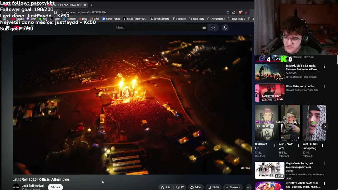Open the StreamElements bookmark
This screenshot has height=190, width=338.
pos(160,19)
